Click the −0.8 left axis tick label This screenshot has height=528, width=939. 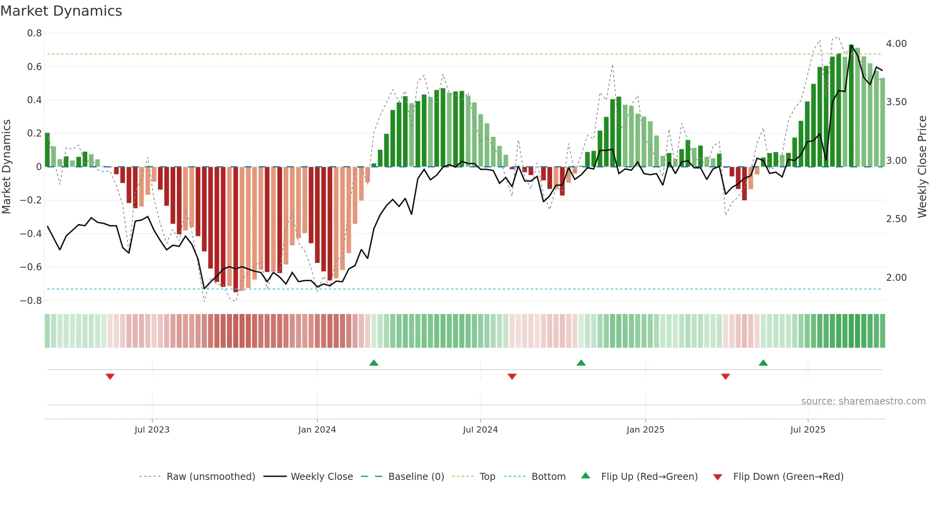coord(31,301)
